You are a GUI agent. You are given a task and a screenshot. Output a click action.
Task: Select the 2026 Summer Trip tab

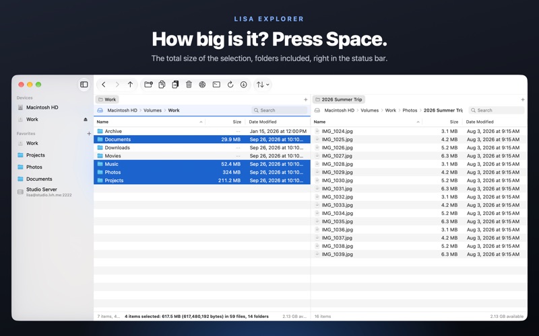(x=339, y=99)
